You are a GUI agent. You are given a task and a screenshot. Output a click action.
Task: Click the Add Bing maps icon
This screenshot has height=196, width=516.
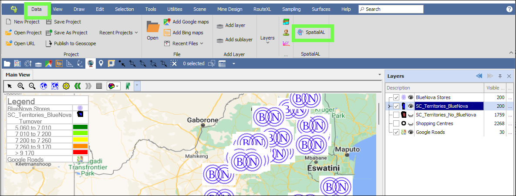coord(167,33)
